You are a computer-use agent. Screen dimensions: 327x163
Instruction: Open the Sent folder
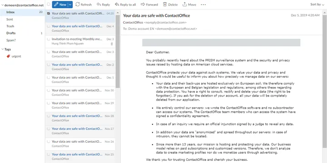[22, 19]
